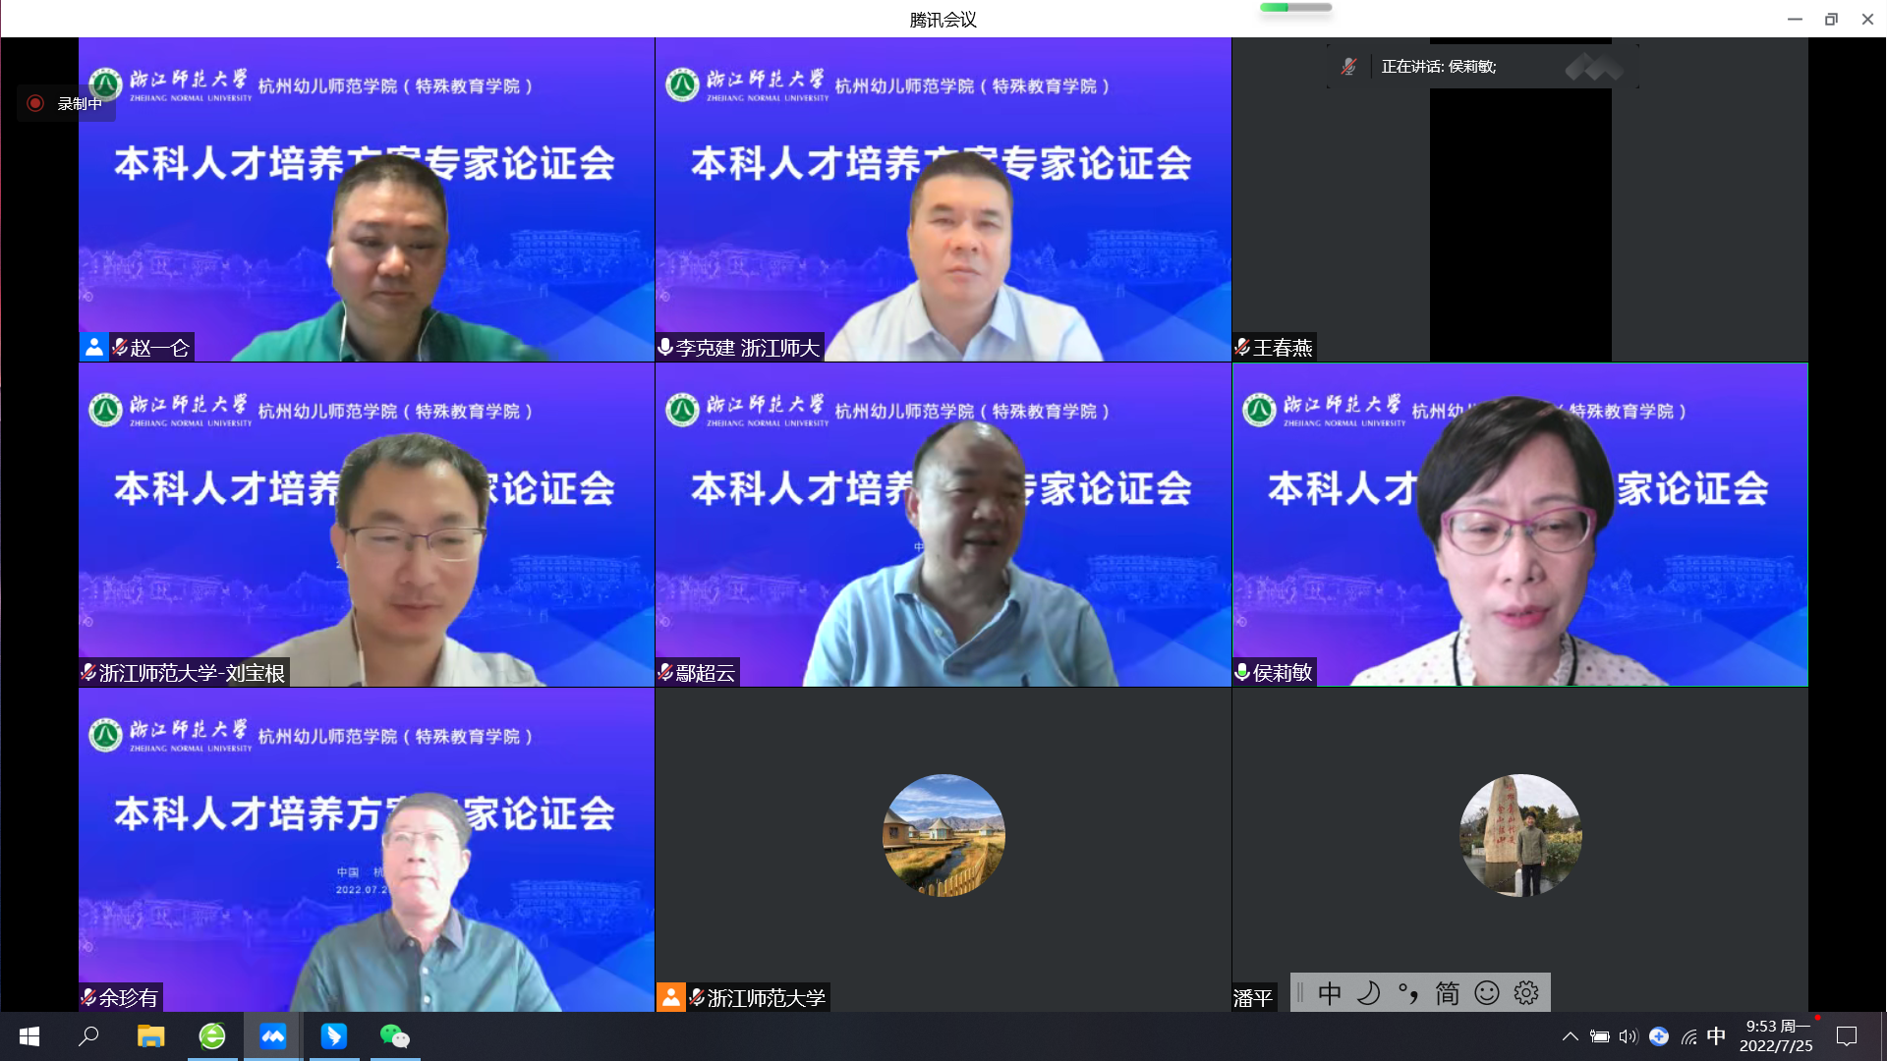The width and height of the screenshot is (1887, 1061).
Task: Open clock and calendar 9:53
Action: (x=1777, y=1036)
